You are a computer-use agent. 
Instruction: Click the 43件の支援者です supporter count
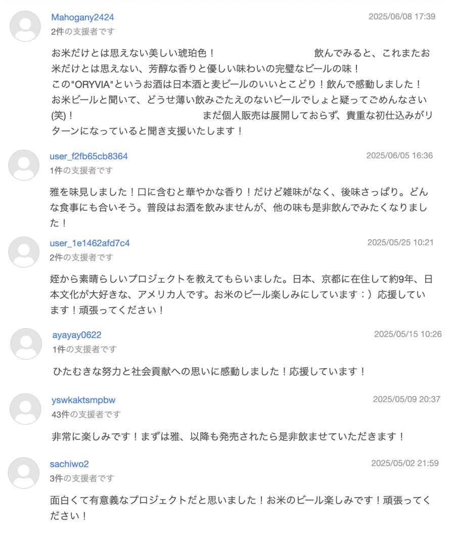tap(86, 415)
